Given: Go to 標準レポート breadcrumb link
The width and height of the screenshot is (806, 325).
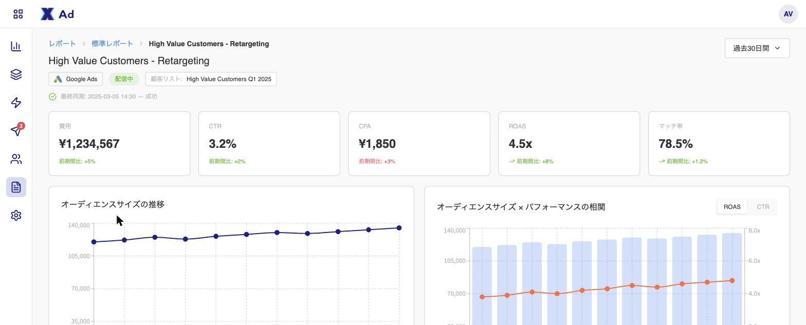Looking at the screenshot, I should [x=112, y=44].
